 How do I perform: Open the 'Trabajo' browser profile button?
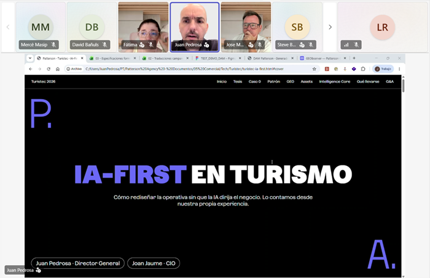point(383,69)
